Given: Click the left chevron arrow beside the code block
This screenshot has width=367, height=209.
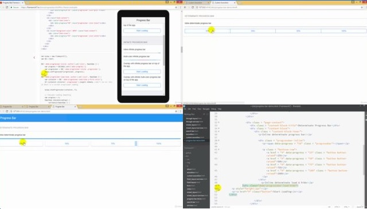Looking at the screenshot, I should tap(34, 57).
